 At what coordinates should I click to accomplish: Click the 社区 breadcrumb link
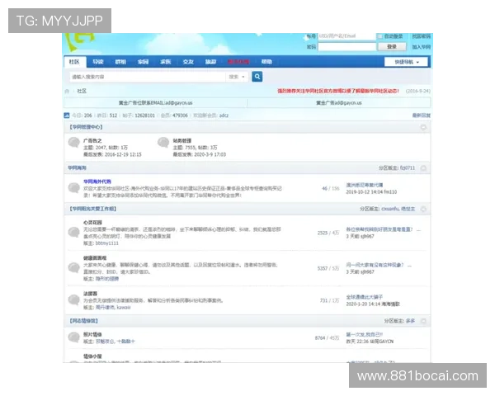pyautogui.click(x=82, y=92)
